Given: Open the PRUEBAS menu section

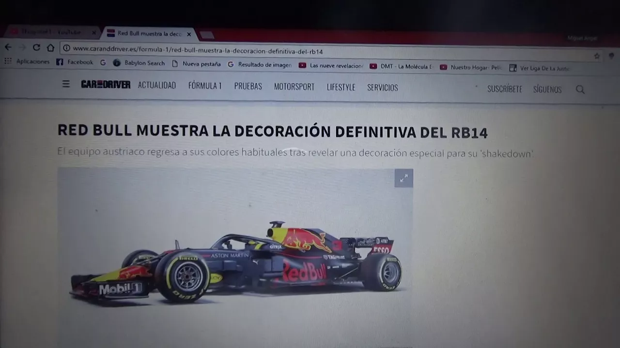Looking at the screenshot, I should click(x=248, y=86).
